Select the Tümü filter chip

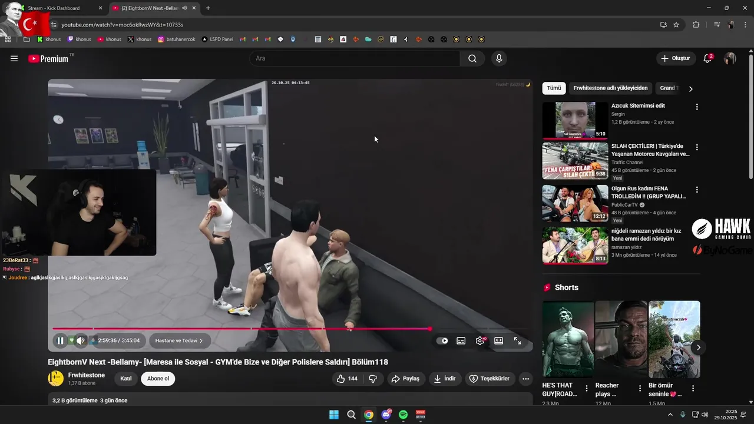554,88
